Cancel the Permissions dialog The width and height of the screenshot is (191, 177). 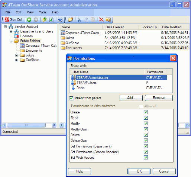coord(164,171)
